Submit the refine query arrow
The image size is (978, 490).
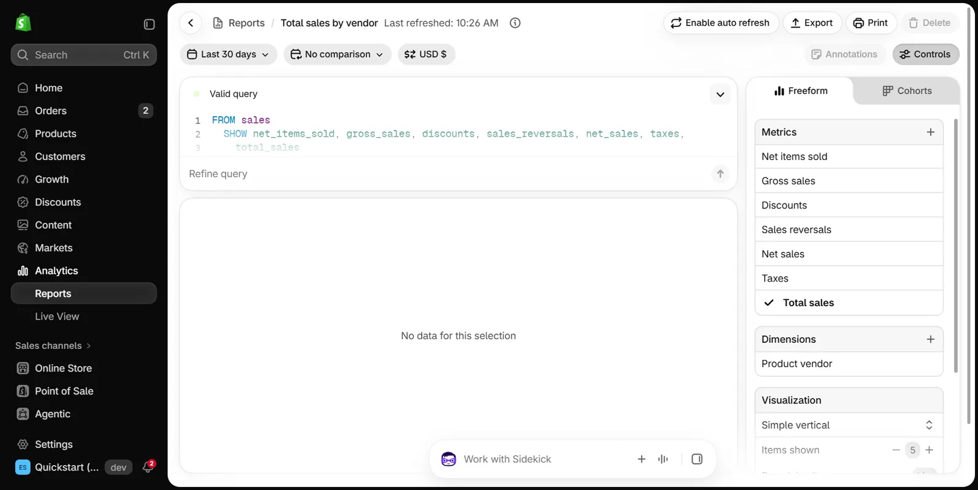click(x=720, y=174)
